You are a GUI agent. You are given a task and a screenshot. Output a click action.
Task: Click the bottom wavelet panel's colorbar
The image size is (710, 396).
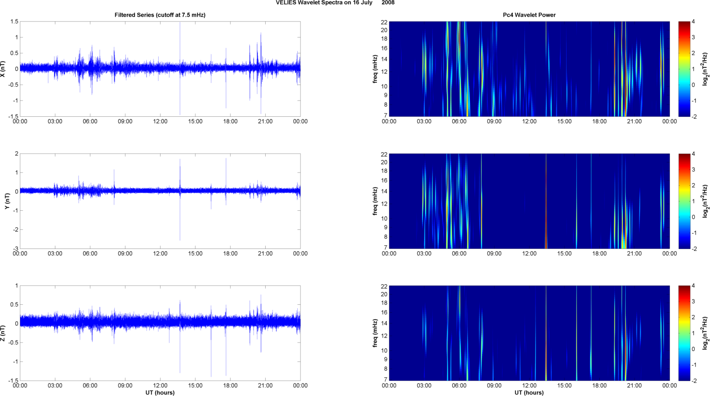coord(684,333)
